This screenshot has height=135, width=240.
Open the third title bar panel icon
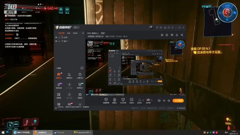pyautogui.click(x=165, y=28)
